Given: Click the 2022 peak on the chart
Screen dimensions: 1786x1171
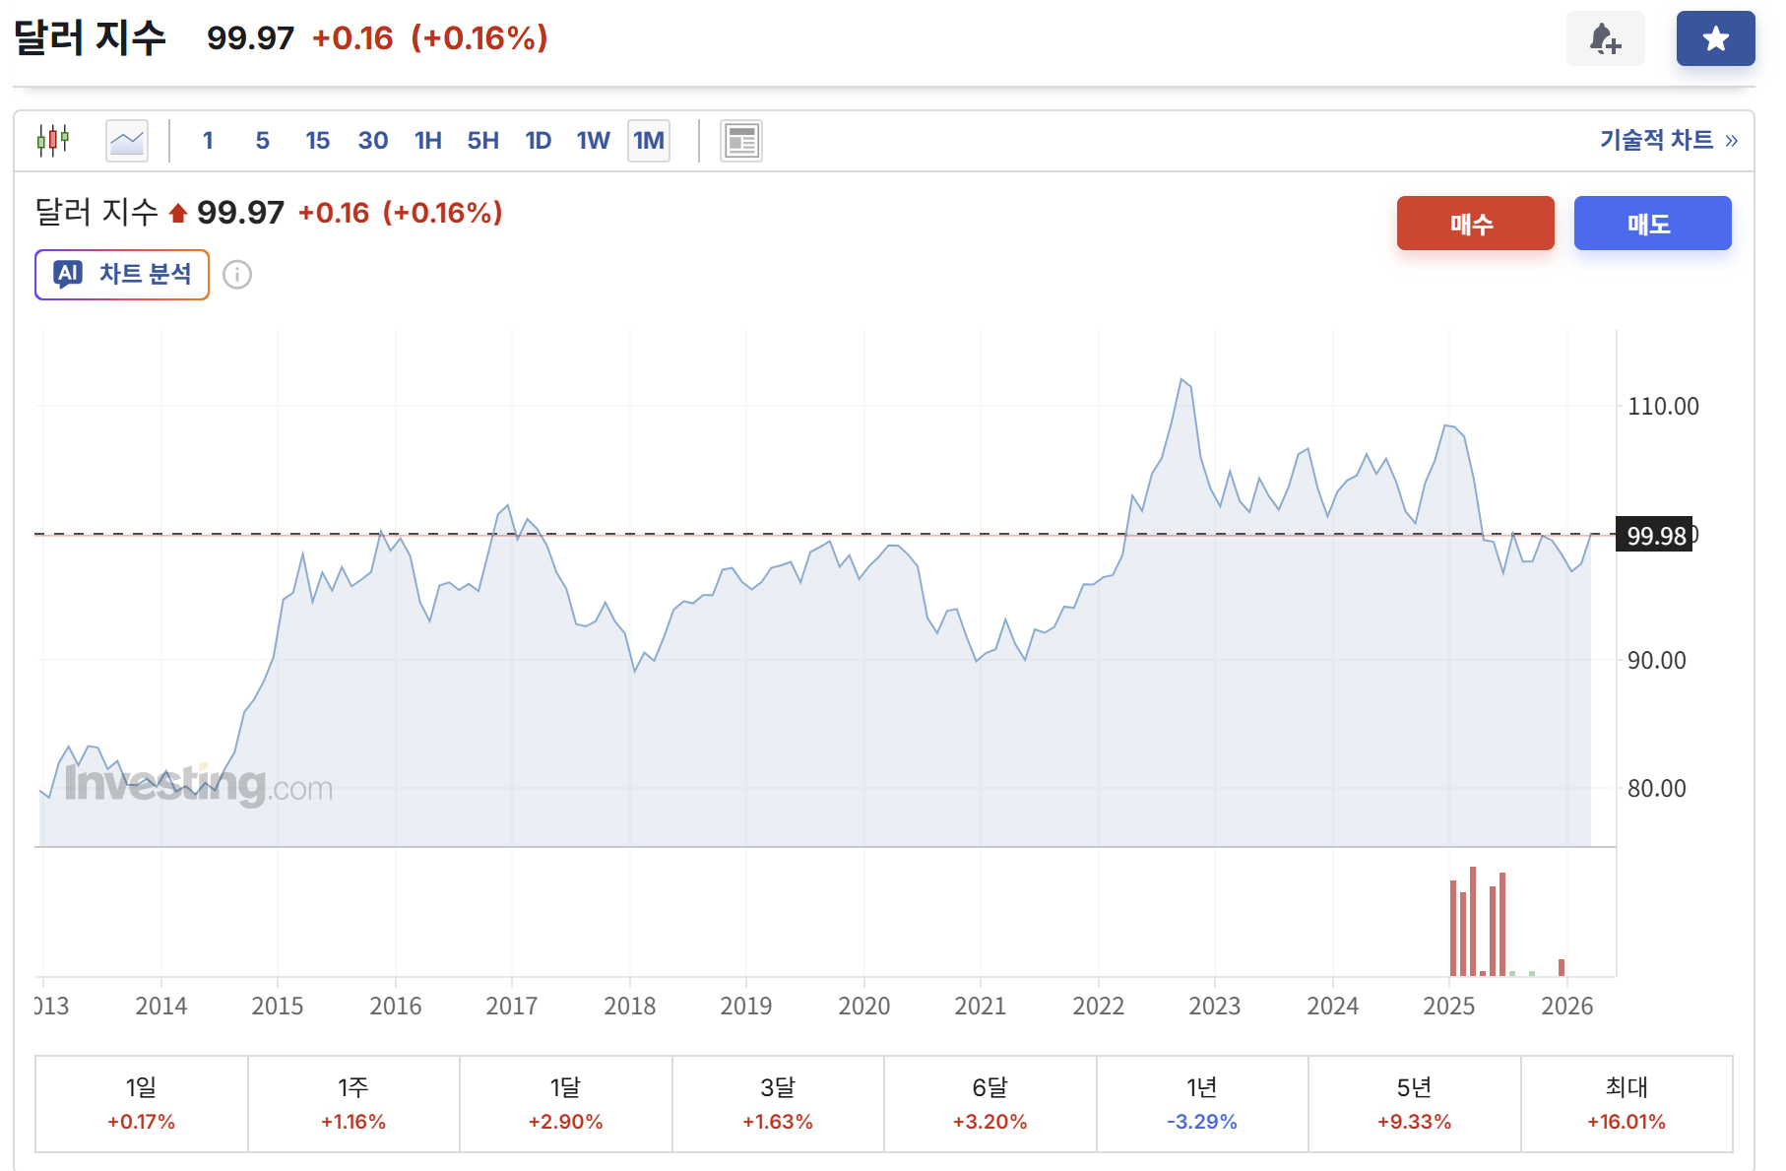Looking at the screenshot, I should [x=1181, y=379].
